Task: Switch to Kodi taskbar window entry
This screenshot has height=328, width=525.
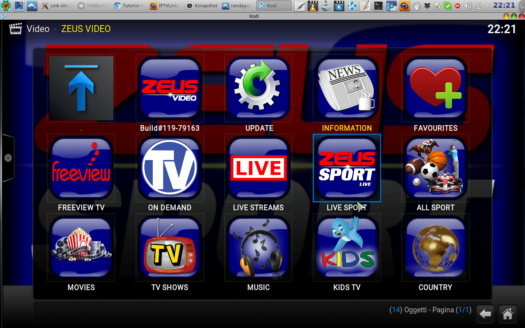Action: coord(274,6)
